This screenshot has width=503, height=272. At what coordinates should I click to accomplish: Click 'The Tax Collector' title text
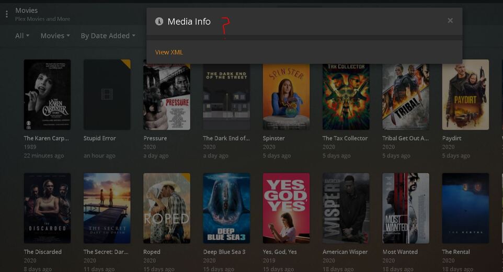tap(345, 138)
